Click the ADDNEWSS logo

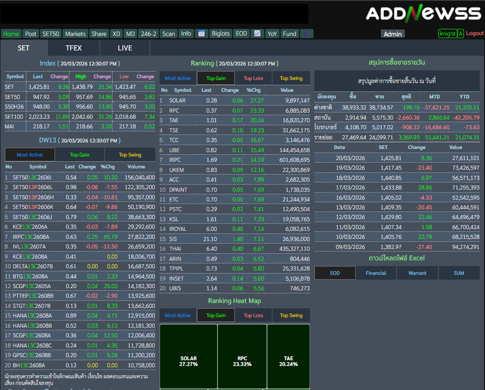423,14
